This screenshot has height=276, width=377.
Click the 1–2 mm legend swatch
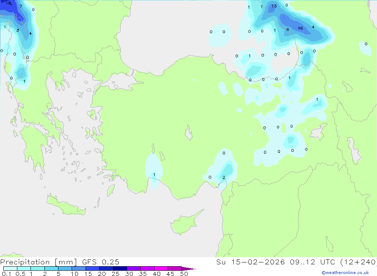coord(37,268)
